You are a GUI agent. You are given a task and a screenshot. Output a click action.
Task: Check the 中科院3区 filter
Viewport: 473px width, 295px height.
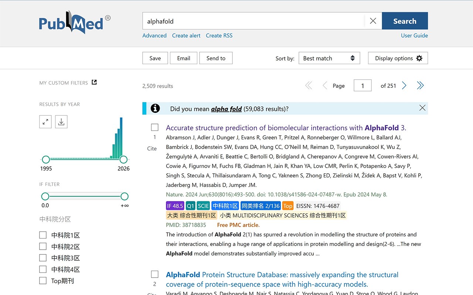pyautogui.click(x=43, y=258)
